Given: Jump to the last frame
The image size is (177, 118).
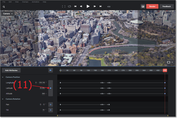Looking at the screenshot, I should (101, 6).
